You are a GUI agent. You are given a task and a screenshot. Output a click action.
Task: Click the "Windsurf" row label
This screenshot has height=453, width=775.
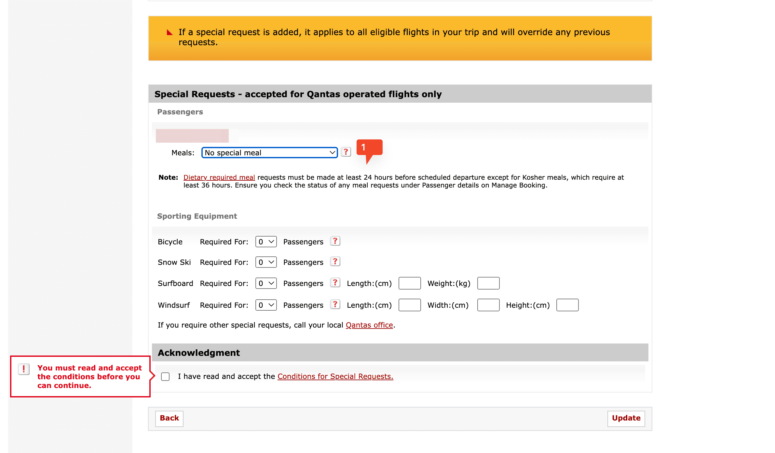click(x=174, y=305)
